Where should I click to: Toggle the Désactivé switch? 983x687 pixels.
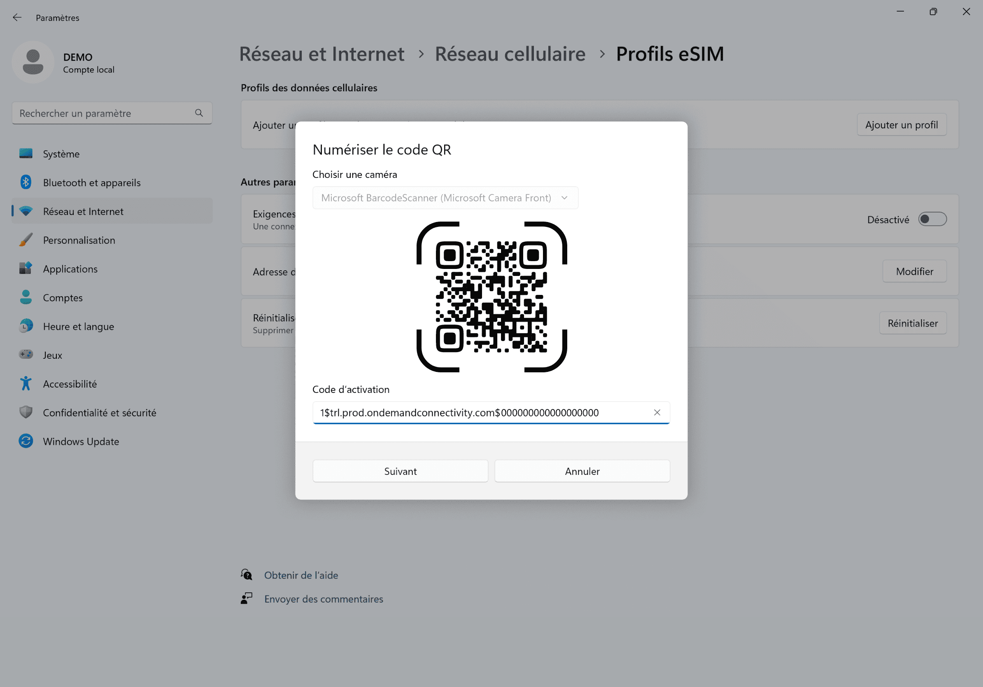[932, 219]
